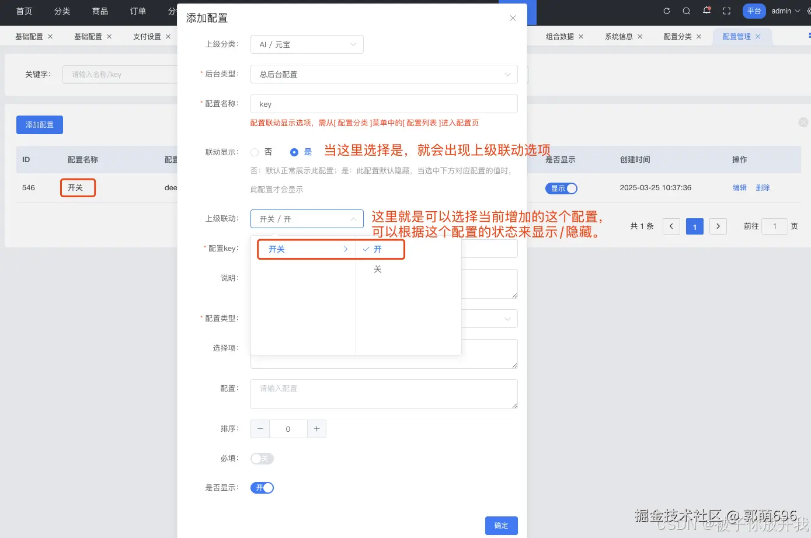811x538 pixels.
Task: Toggle fullscreen icon in top bar
Action: point(727,11)
